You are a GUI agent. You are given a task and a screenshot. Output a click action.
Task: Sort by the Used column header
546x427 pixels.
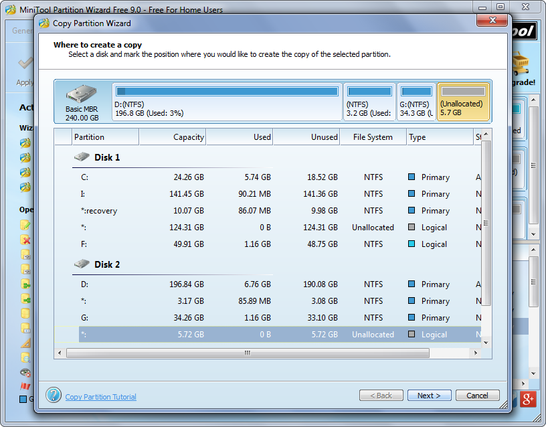[x=240, y=137]
